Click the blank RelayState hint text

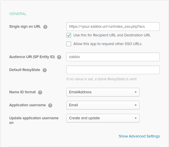coord(101,79)
